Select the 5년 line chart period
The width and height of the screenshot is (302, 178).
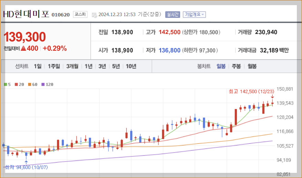116,67
